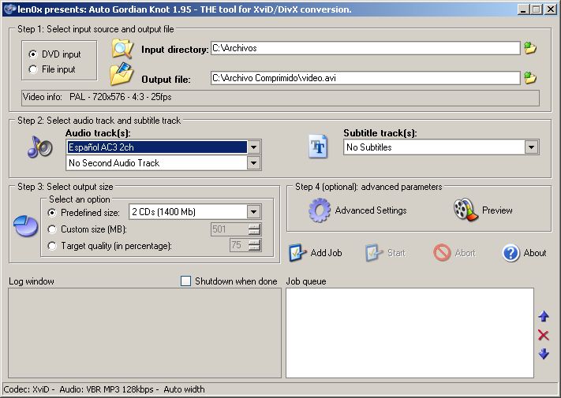The image size is (561, 398).
Task: Browse for the input directory using green arrow folder
Action: click(530, 48)
